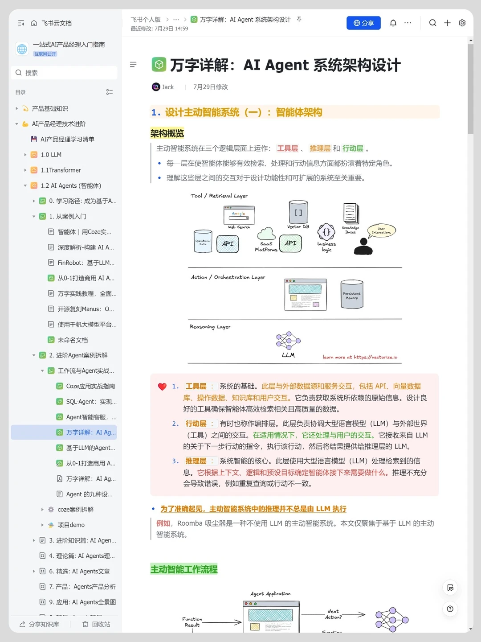This screenshot has height=642, width=481.
Task: Expand the 0. 学习路径 node
Action: (x=34, y=201)
